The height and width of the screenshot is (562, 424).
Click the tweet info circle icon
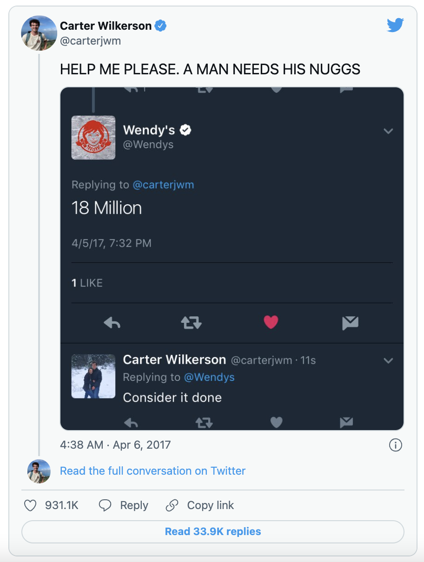395,445
